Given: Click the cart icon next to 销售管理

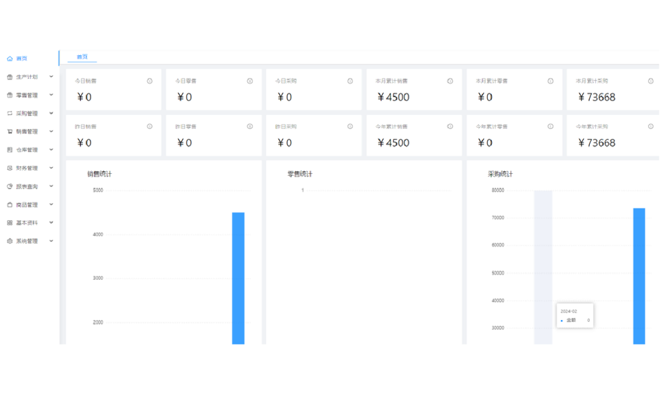Looking at the screenshot, I should (10, 132).
